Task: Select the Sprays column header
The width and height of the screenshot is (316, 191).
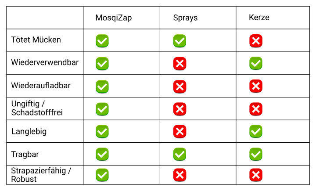Action: tap(185, 18)
